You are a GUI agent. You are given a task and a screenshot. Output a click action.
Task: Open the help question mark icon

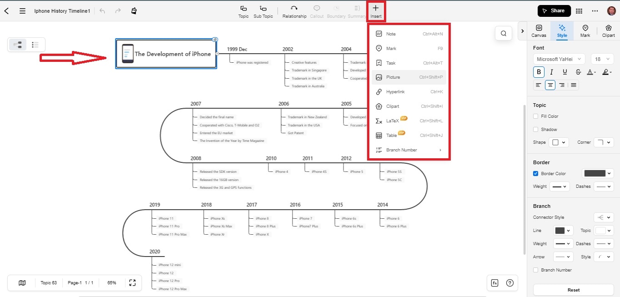(510, 283)
